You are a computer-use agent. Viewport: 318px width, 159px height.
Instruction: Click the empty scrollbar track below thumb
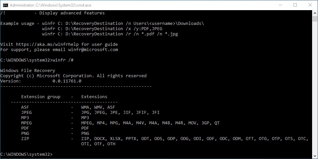tap(315, 87)
